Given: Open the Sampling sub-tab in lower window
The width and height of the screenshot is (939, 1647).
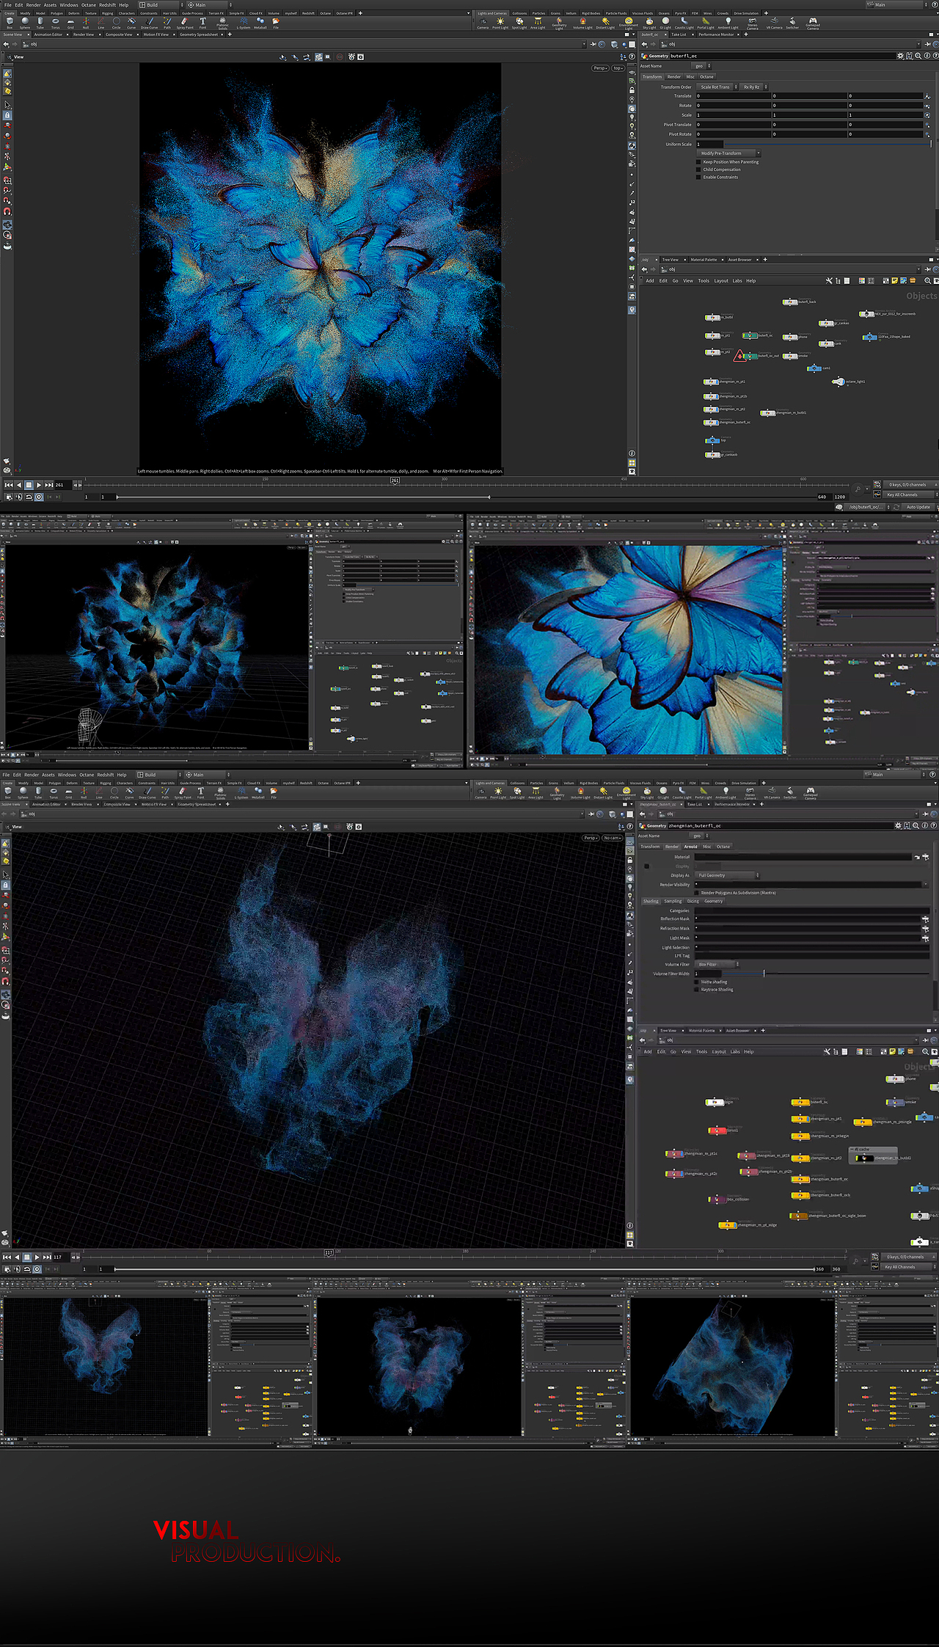Looking at the screenshot, I should [673, 901].
